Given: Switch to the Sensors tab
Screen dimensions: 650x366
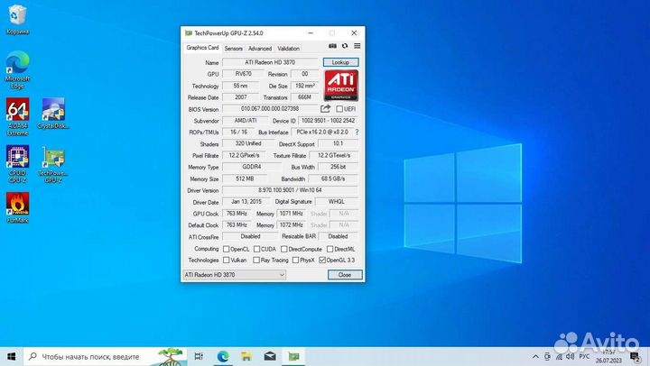Looking at the screenshot, I should (234, 49).
